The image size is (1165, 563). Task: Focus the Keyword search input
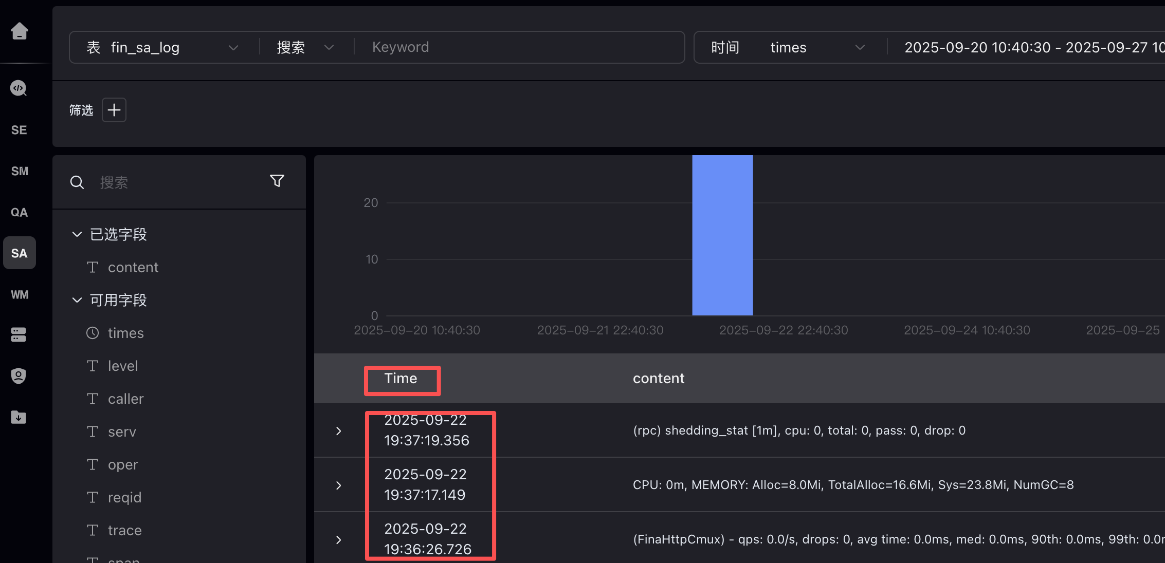coord(514,48)
